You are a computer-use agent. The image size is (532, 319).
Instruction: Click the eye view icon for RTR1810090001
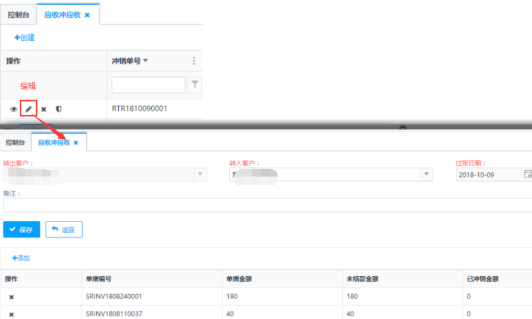click(13, 109)
